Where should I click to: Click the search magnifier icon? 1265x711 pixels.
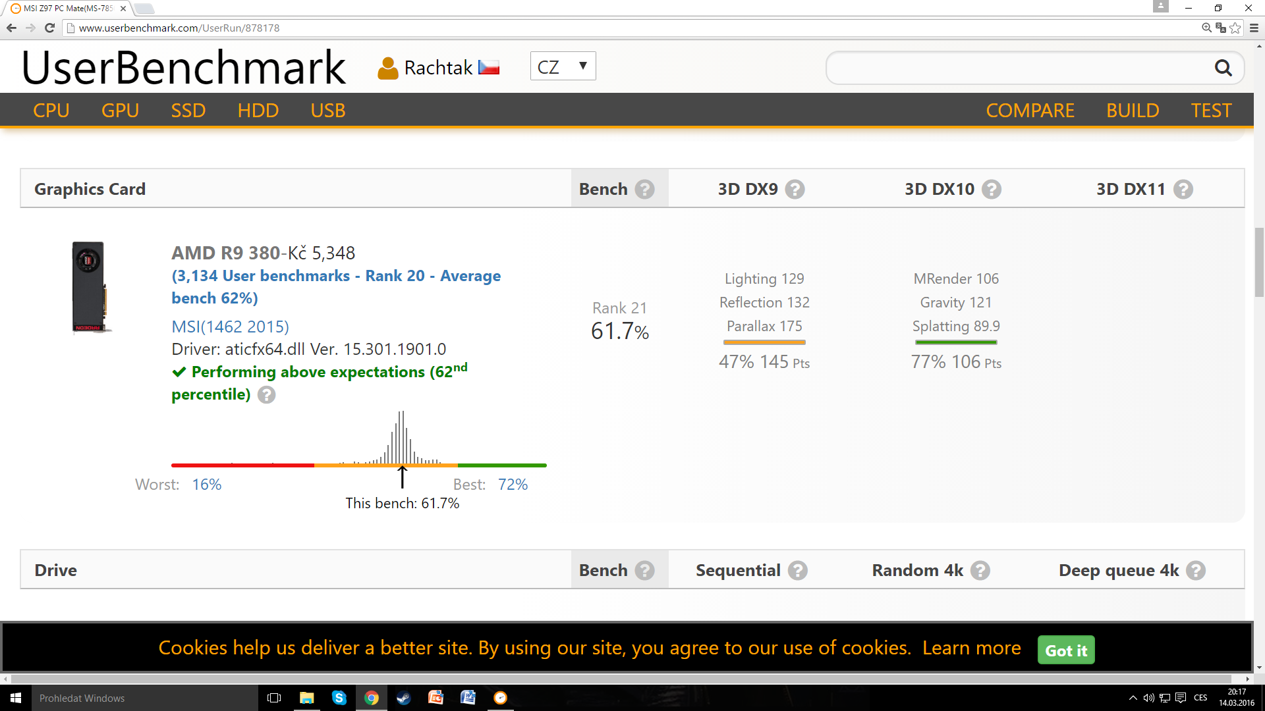point(1223,68)
